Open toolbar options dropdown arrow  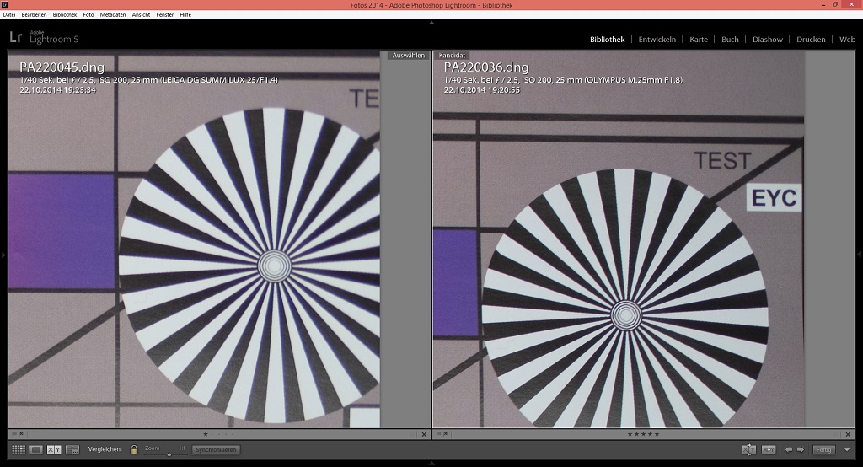click(847, 450)
